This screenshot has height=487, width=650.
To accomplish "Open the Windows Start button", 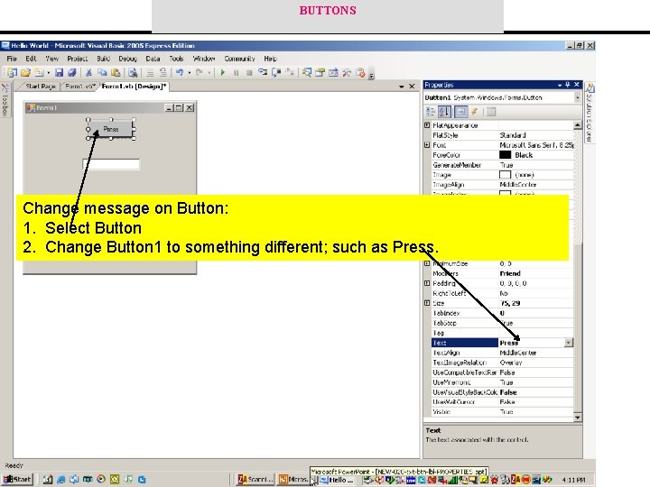I will point(17,480).
